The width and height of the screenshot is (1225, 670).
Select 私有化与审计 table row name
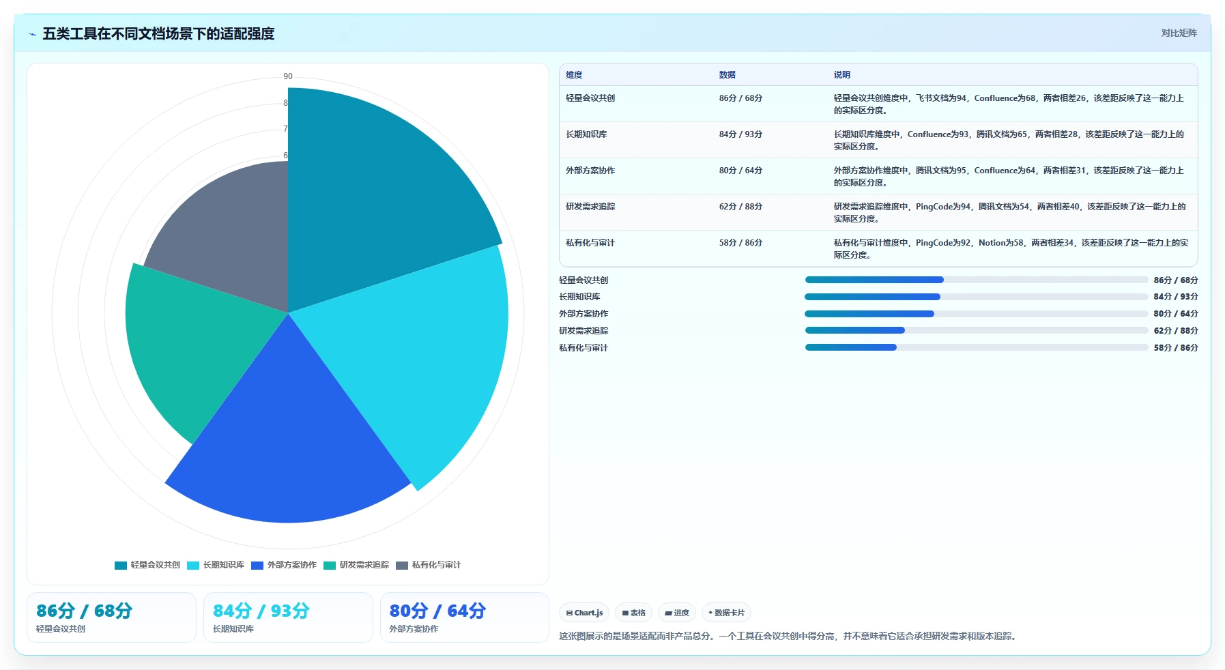point(590,243)
